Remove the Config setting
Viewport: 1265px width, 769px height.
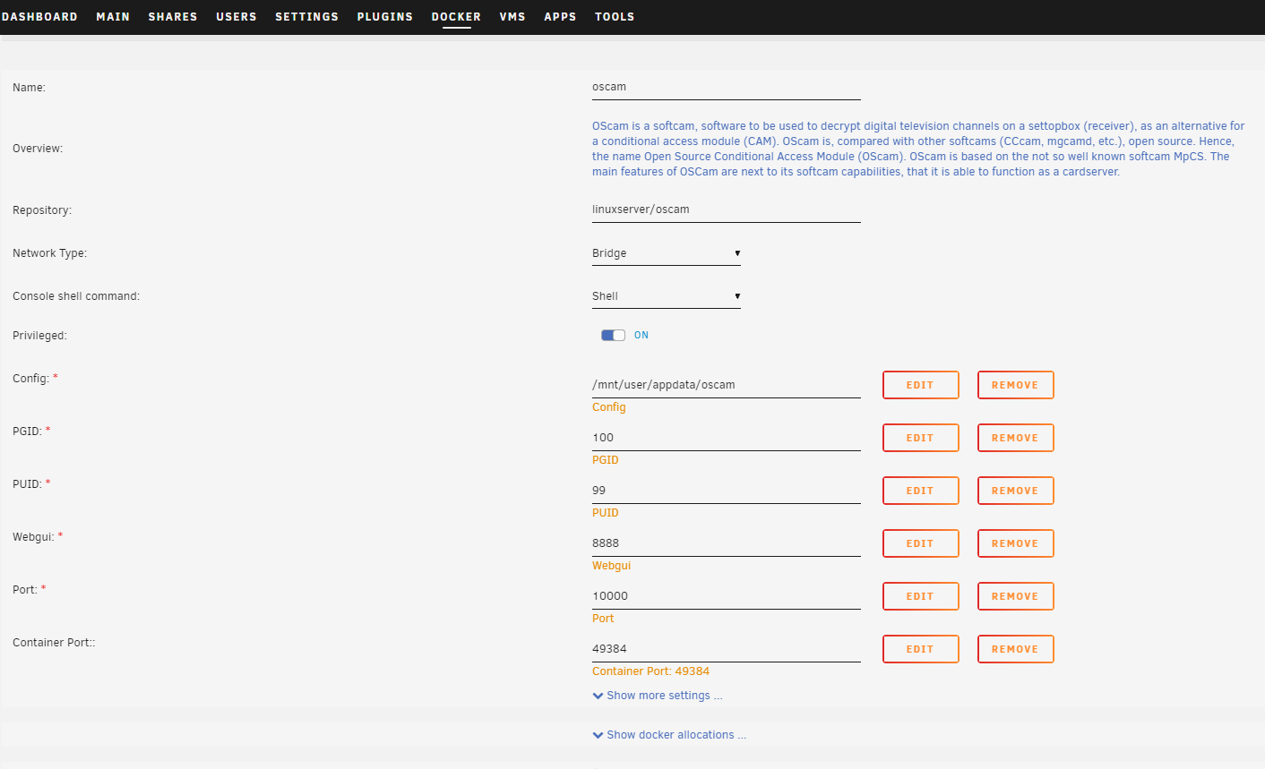(x=1015, y=386)
